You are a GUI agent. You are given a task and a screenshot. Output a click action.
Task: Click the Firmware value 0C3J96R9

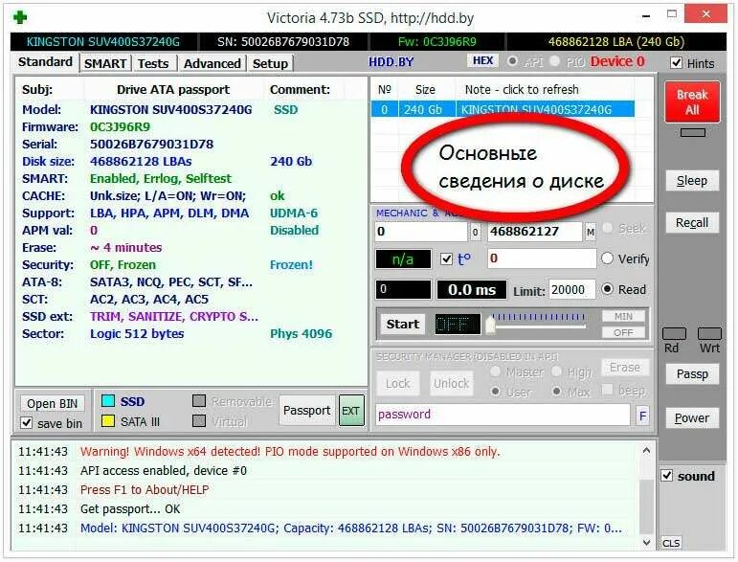120,127
